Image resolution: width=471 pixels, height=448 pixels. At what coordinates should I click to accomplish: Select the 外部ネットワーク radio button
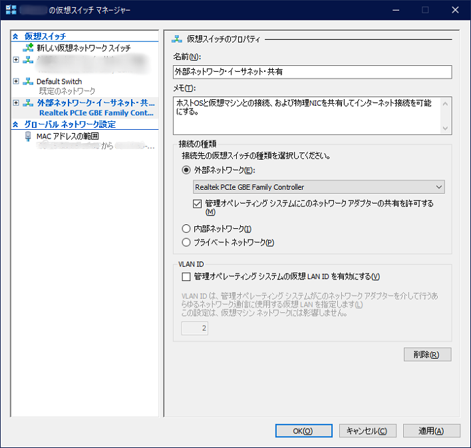(186, 170)
